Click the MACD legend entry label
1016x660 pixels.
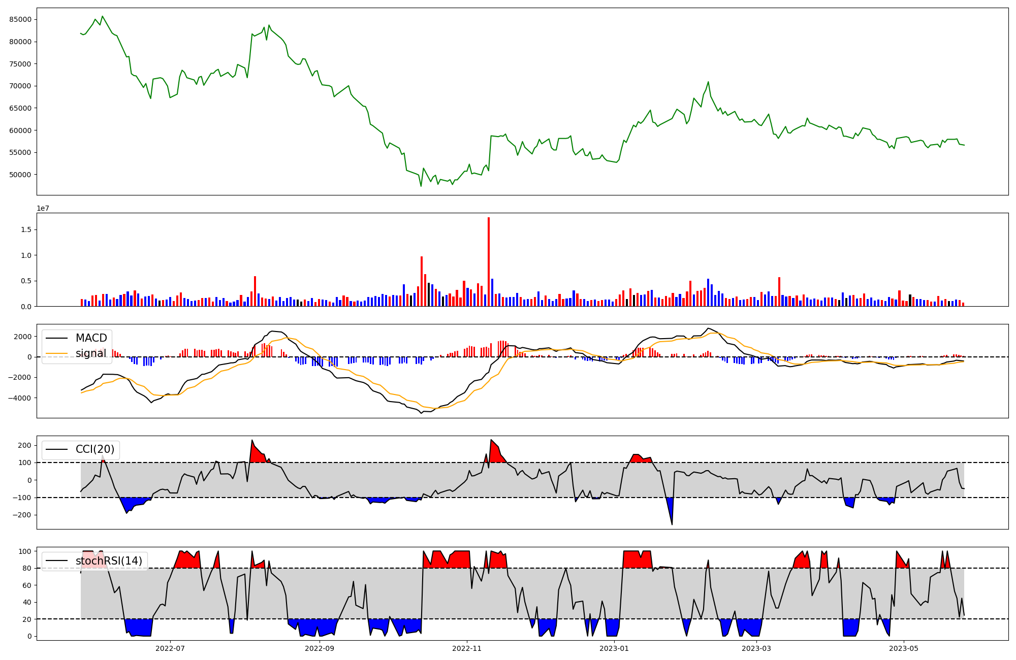(x=91, y=338)
